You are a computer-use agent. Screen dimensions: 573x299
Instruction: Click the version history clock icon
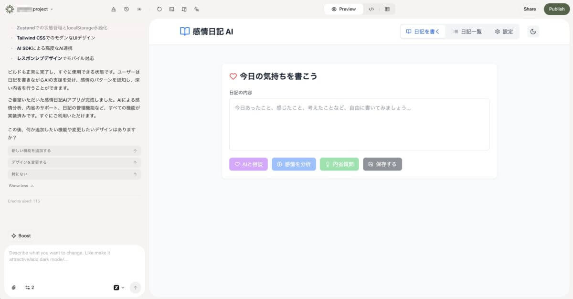126,9
